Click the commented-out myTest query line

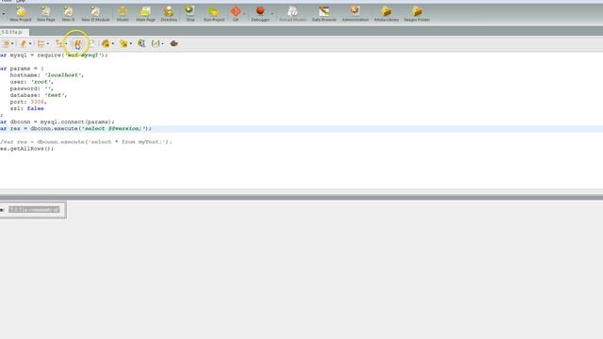click(x=86, y=142)
